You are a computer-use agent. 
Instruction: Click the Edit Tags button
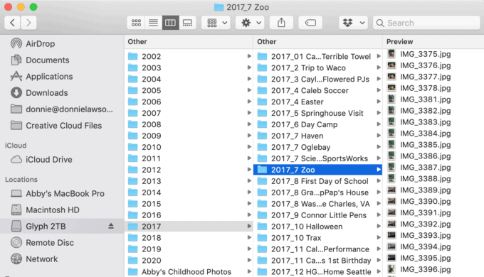(x=310, y=23)
